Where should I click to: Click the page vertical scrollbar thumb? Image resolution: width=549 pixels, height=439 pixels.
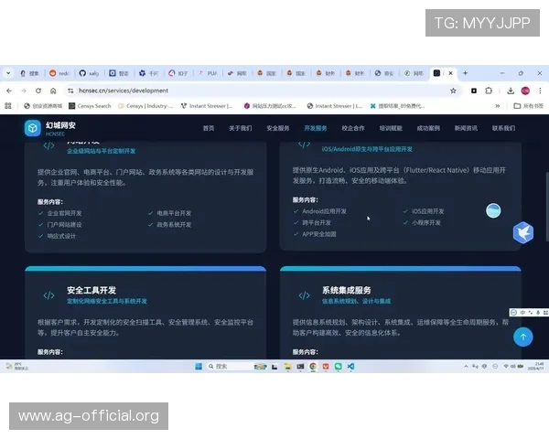(547, 207)
